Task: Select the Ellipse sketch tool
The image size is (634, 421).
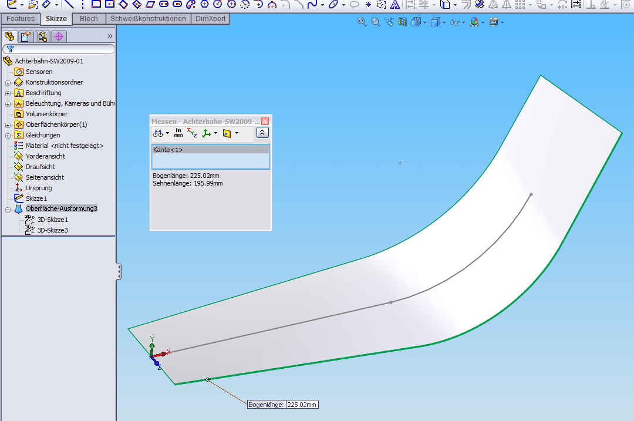Action: pyautogui.click(x=333, y=4)
